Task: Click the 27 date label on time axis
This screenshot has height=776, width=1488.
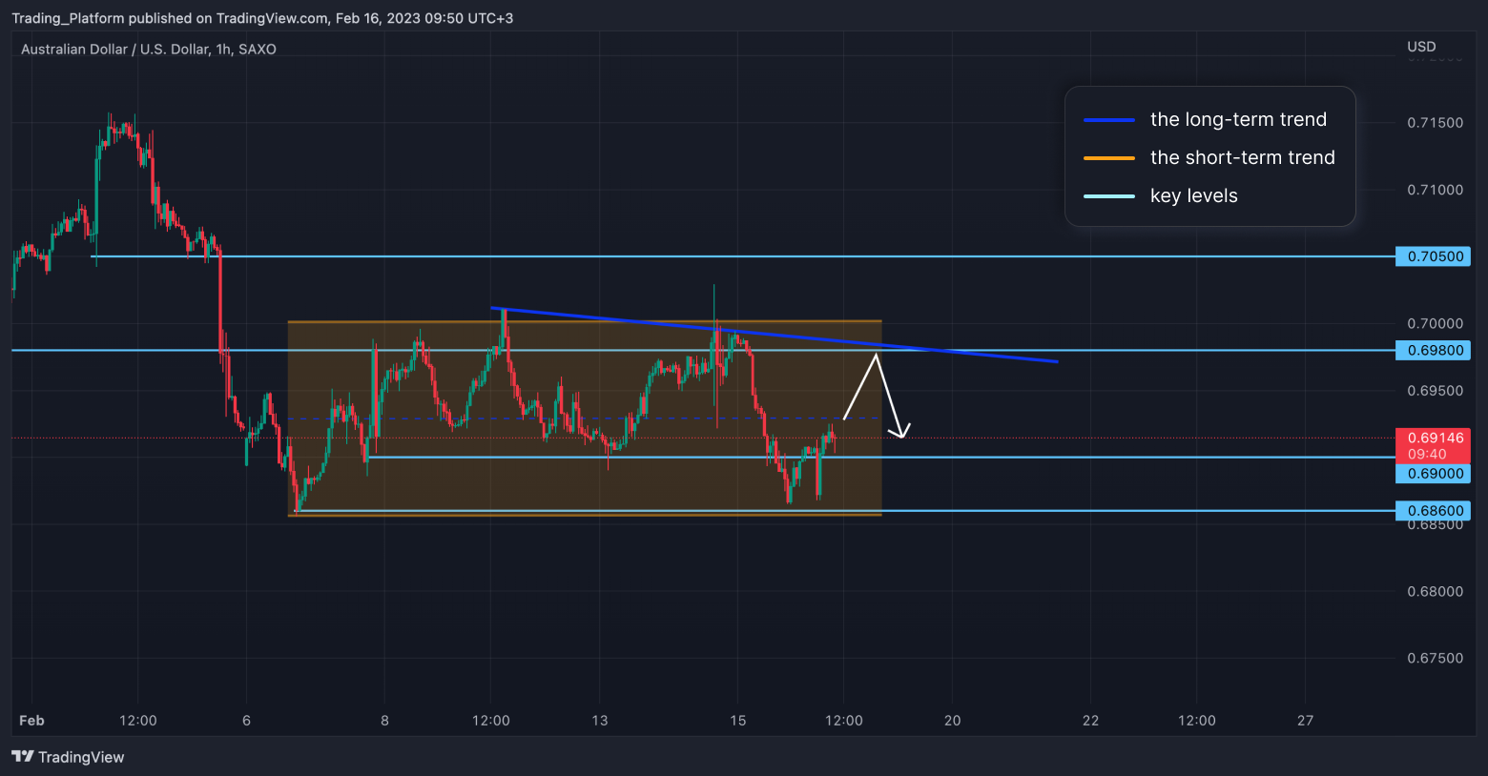Action: click(1305, 721)
